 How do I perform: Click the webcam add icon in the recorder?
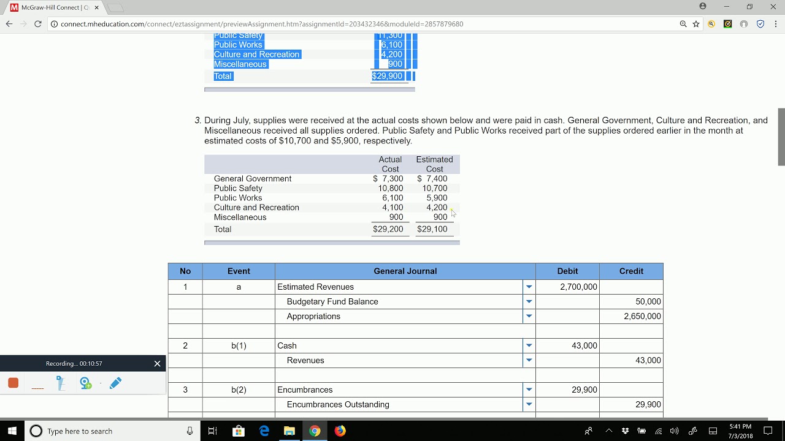(x=85, y=383)
